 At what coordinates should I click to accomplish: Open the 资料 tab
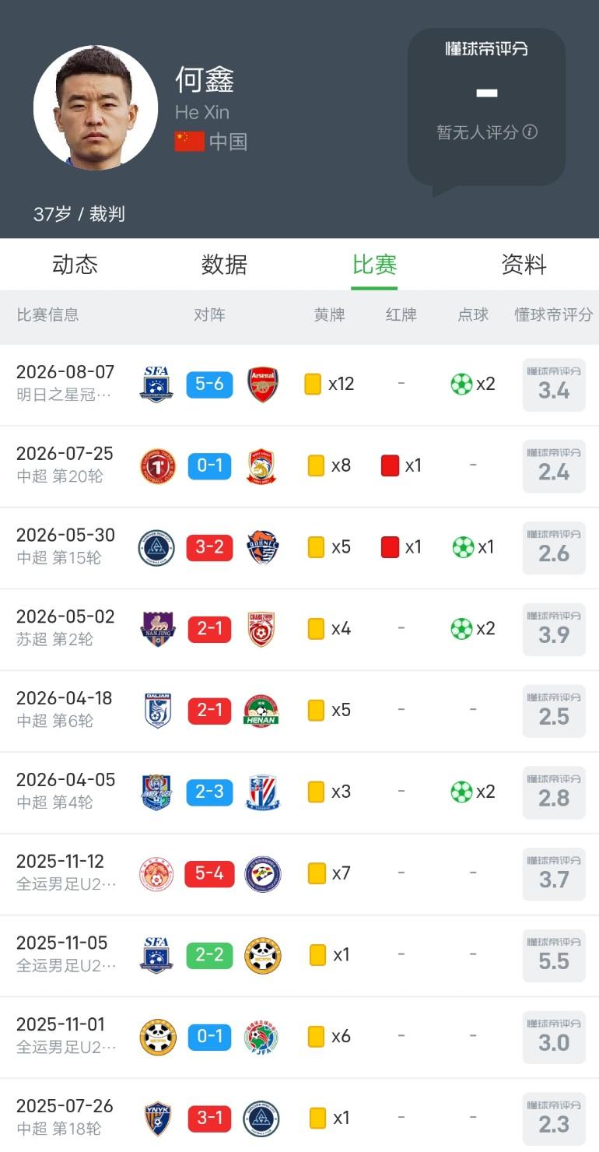click(524, 265)
